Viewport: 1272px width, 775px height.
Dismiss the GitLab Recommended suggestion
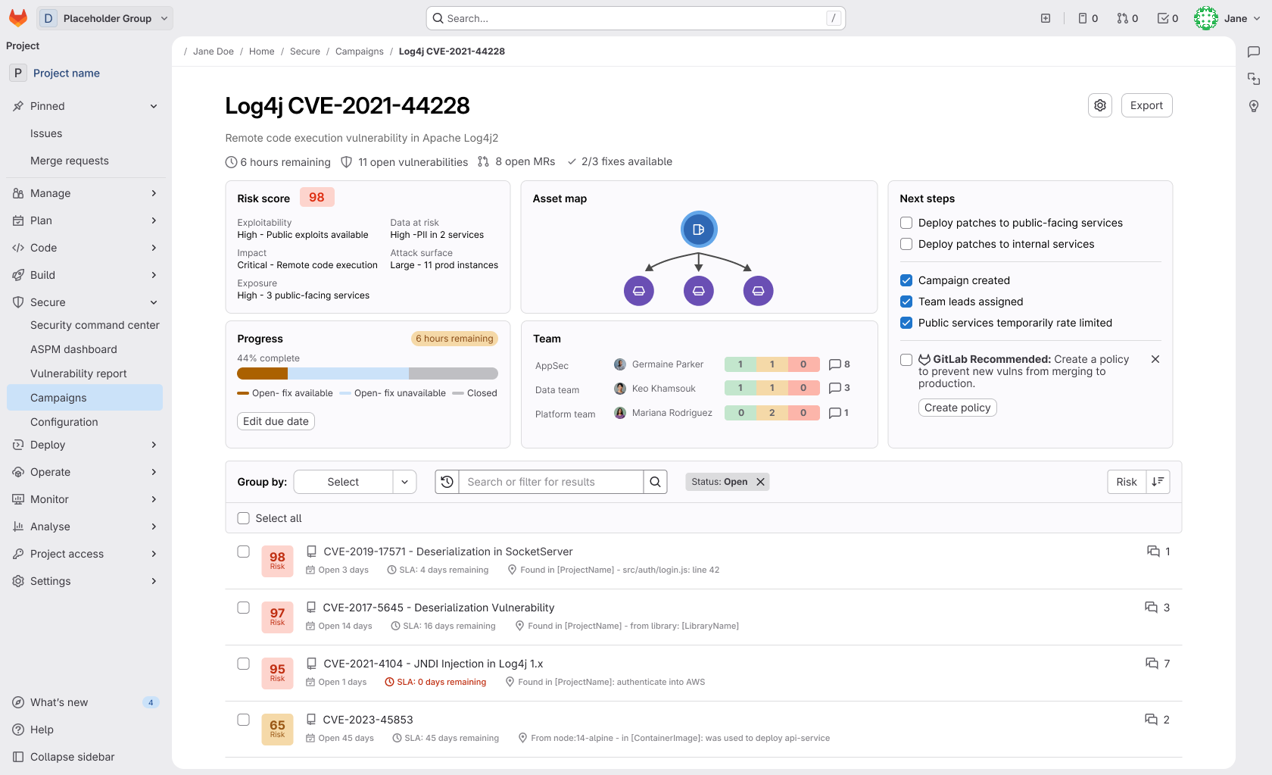(1155, 359)
